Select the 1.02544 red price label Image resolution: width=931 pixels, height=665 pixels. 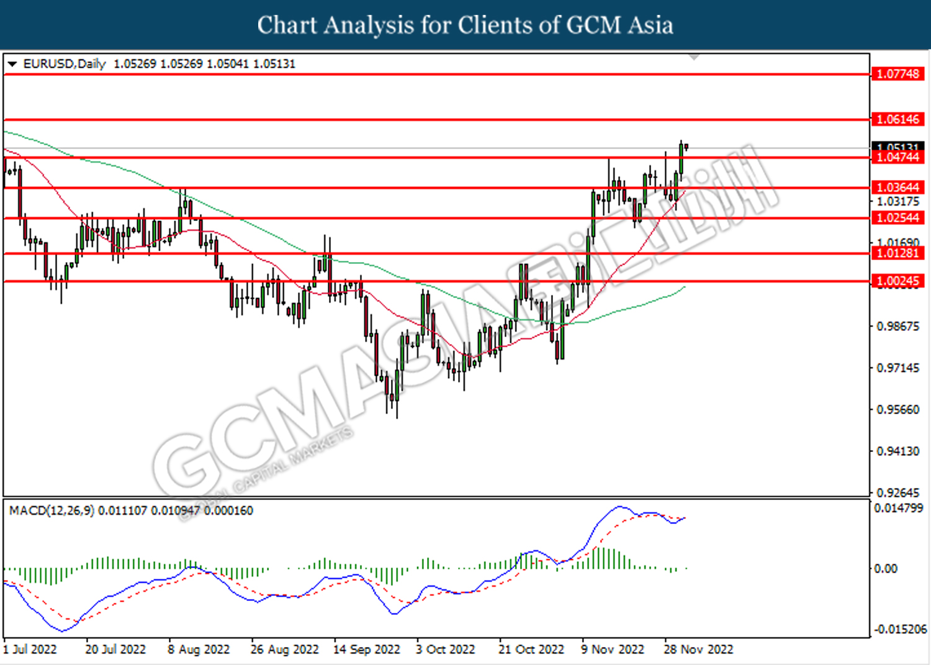(x=897, y=218)
